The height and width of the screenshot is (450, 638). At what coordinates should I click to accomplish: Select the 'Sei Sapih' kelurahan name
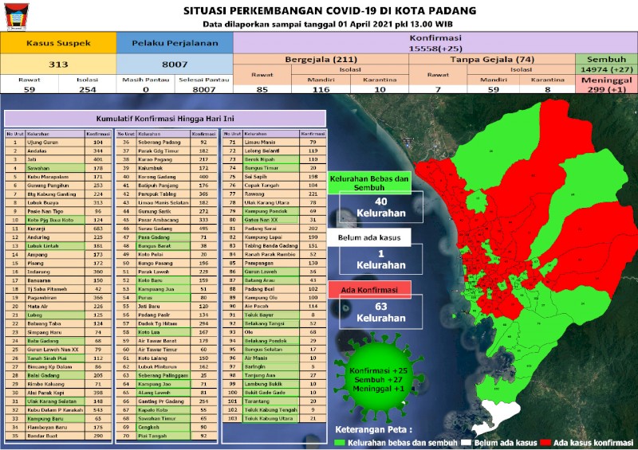(255, 177)
